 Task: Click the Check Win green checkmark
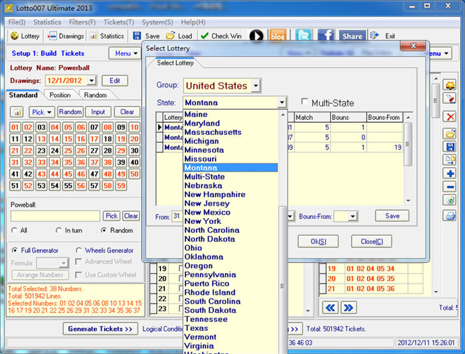tap(204, 36)
